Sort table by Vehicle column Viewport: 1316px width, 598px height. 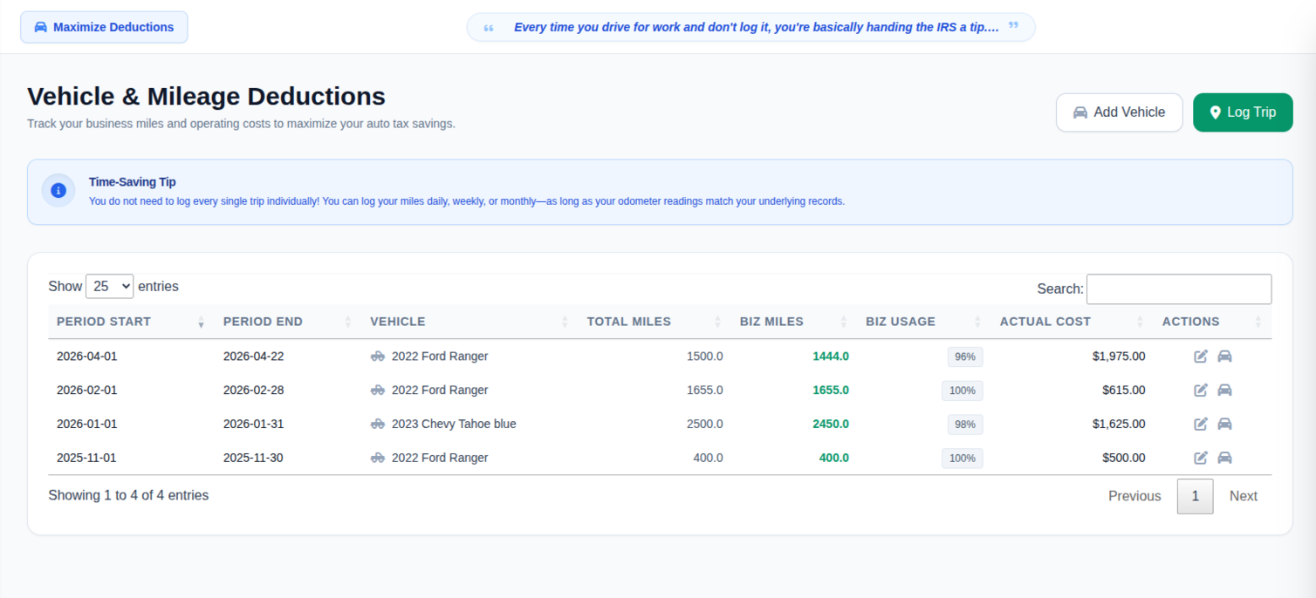point(470,322)
